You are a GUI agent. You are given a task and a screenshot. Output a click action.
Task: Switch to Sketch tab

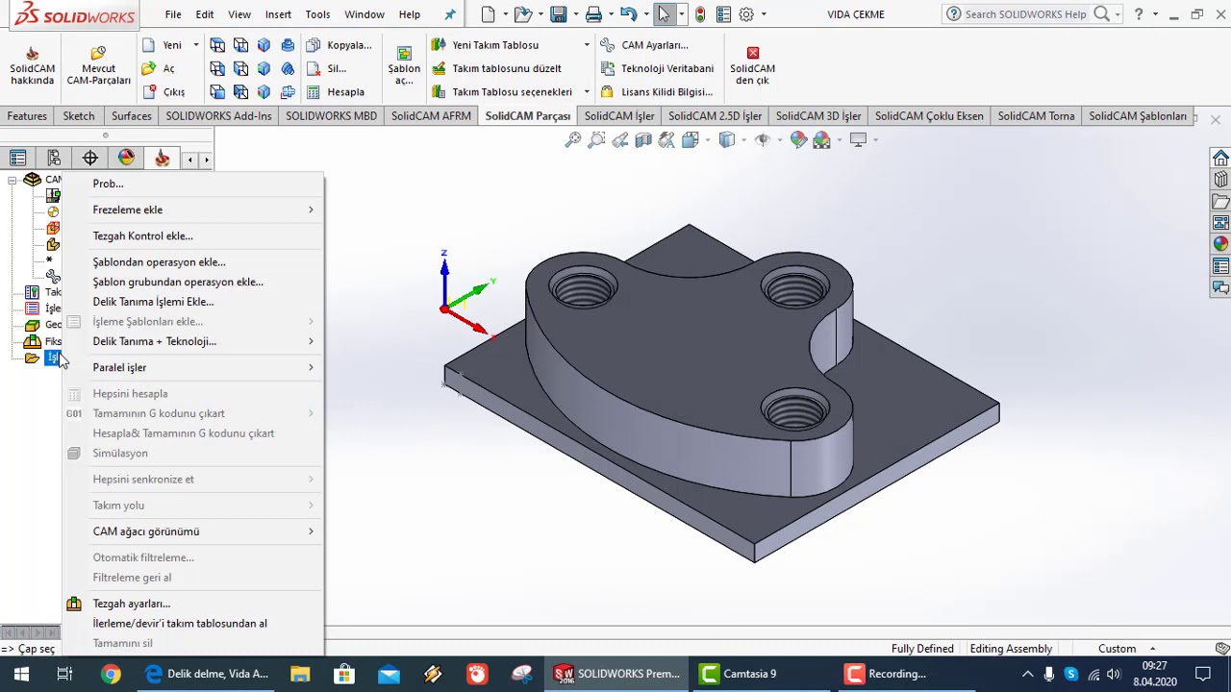tap(79, 116)
